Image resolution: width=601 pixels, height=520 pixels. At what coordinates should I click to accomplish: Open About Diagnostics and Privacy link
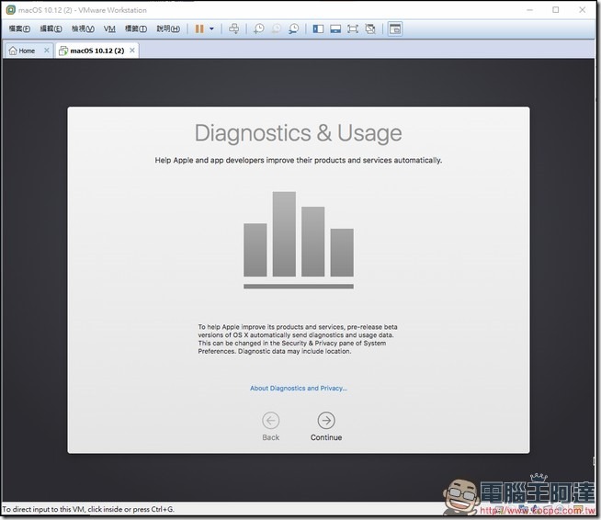coord(299,389)
